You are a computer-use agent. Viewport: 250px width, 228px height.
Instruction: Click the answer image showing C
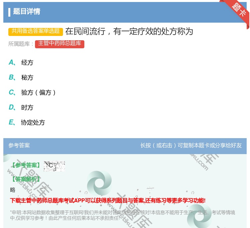[54, 166]
